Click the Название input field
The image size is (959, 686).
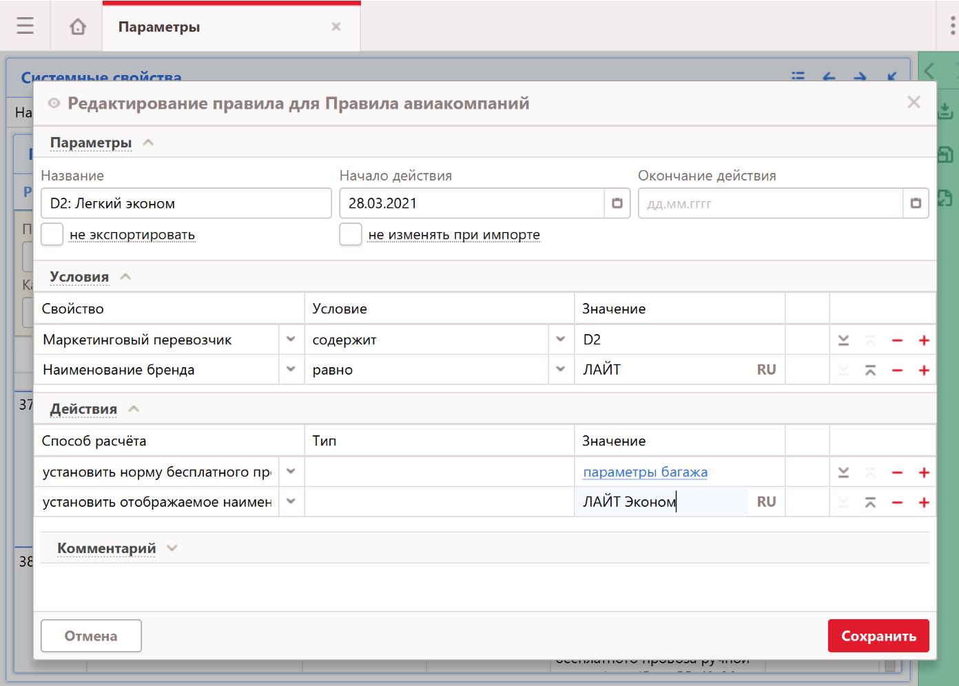pyautogui.click(x=186, y=203)
